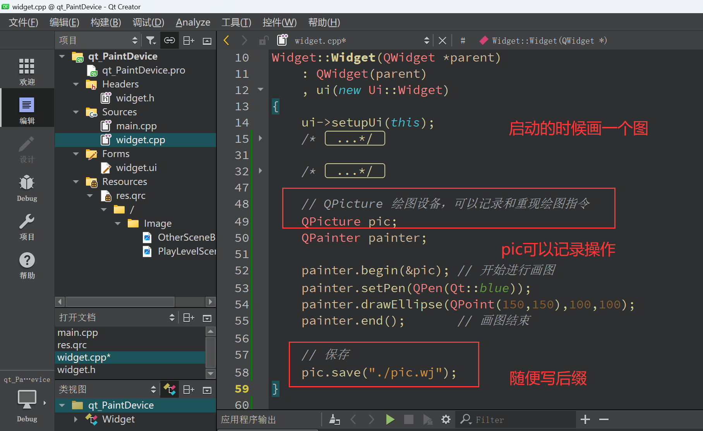Collapse the Resources folder
This screenshot has width=703, height=431.
(x=76, y=182)
